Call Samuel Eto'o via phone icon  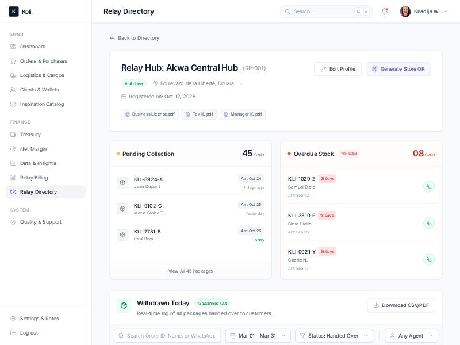click(429, 186)
